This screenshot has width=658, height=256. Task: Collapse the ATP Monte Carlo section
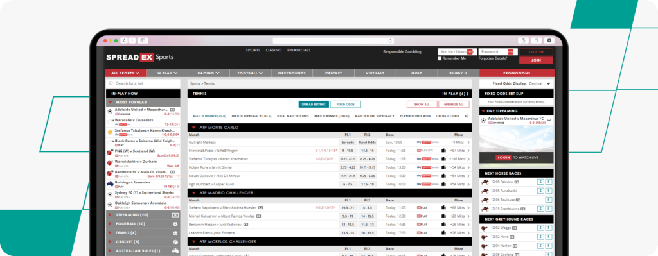[x=194, y=128]
